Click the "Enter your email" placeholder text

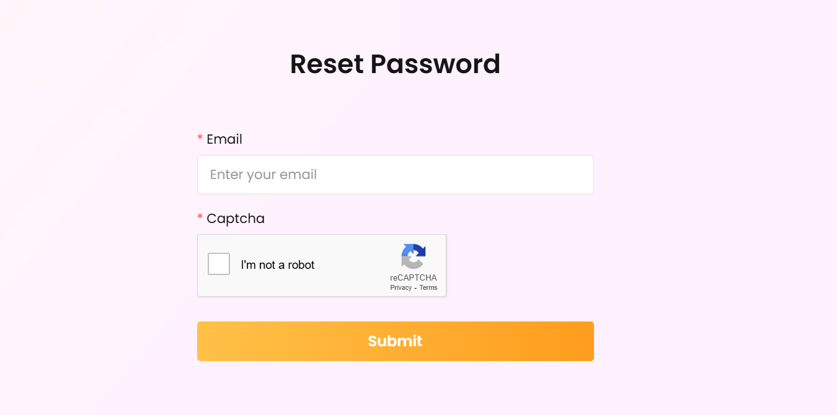[263, 175]
